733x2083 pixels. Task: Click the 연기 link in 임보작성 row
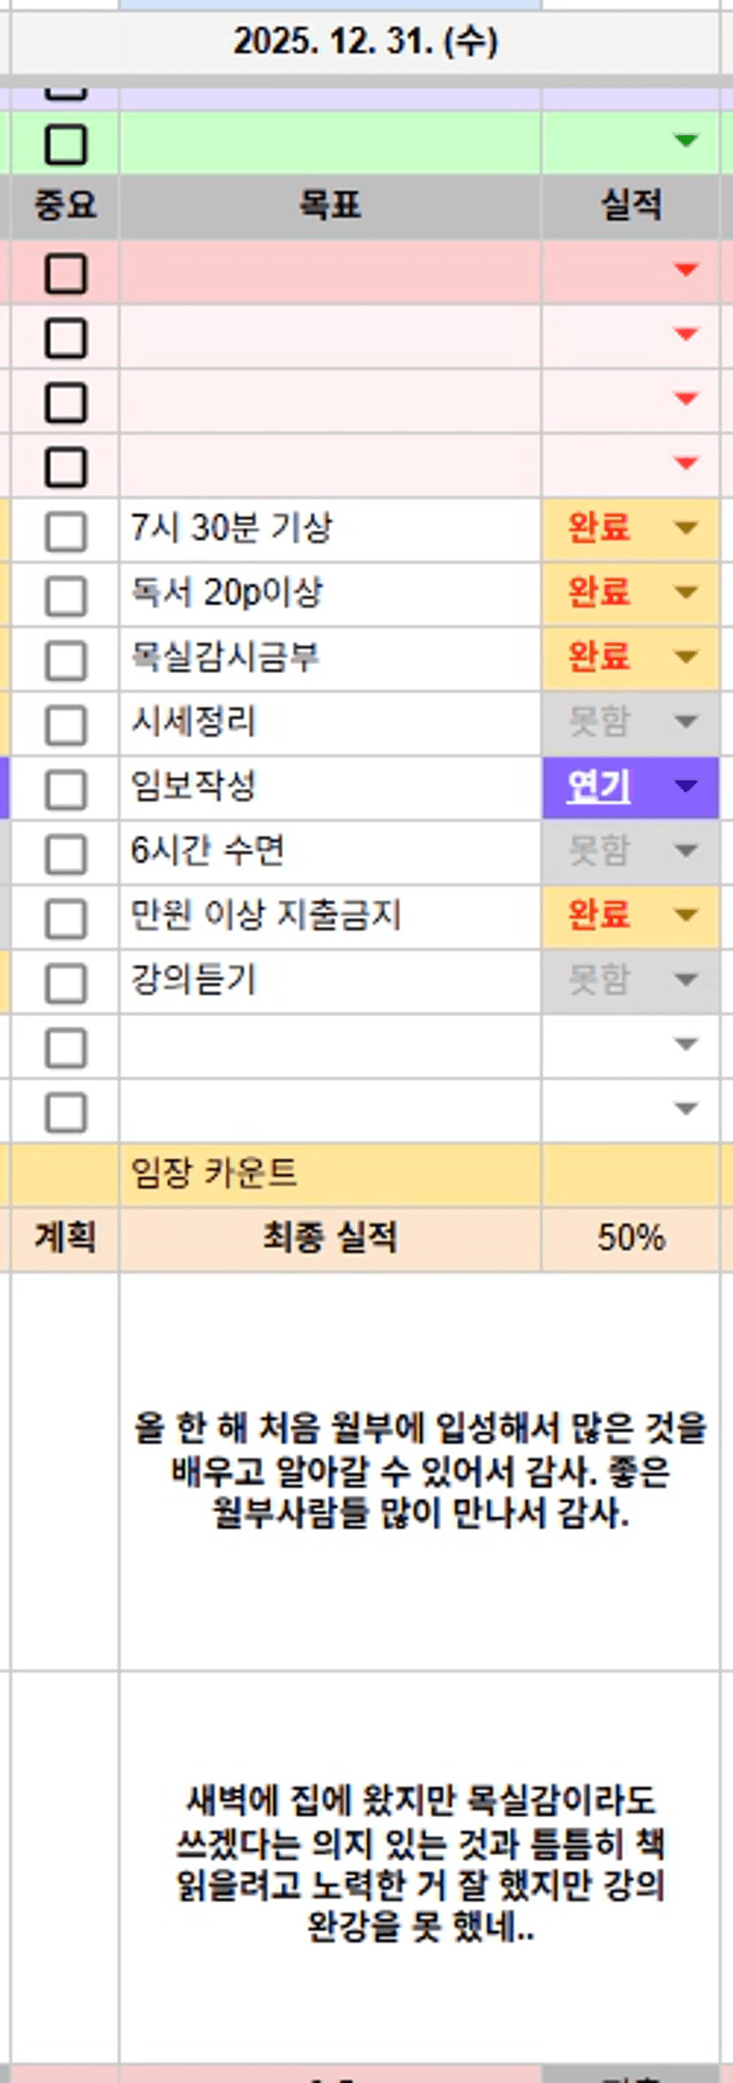pos(598,787)
